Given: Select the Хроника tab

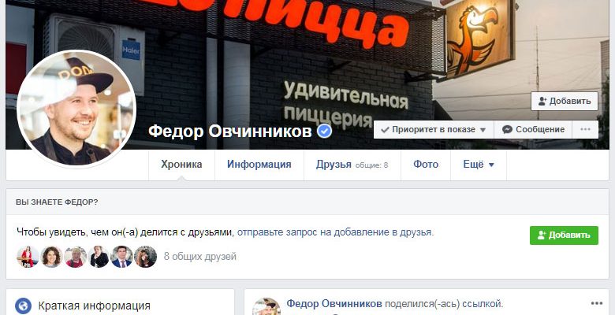Looking at the screenshot, I should point(181,165).
